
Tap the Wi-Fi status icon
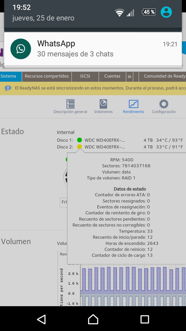(120, 13)
